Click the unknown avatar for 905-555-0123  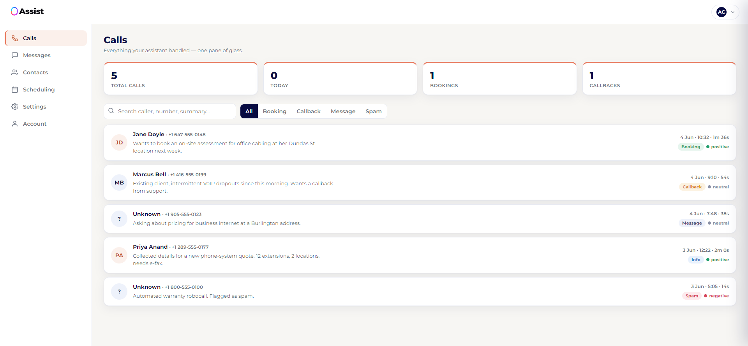coord(119,219)
